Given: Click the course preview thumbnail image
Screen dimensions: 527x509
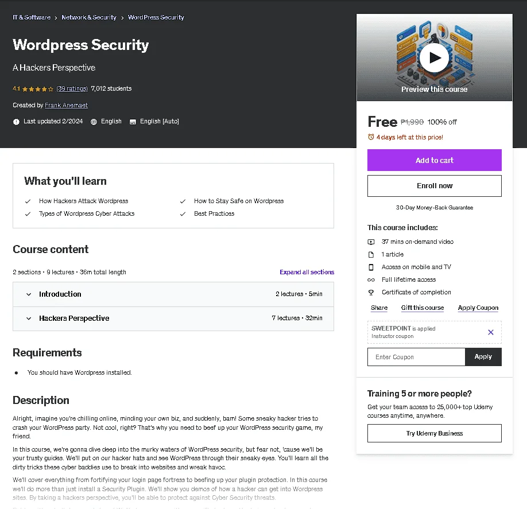Looking at the screenshot, I should (434, 57).
